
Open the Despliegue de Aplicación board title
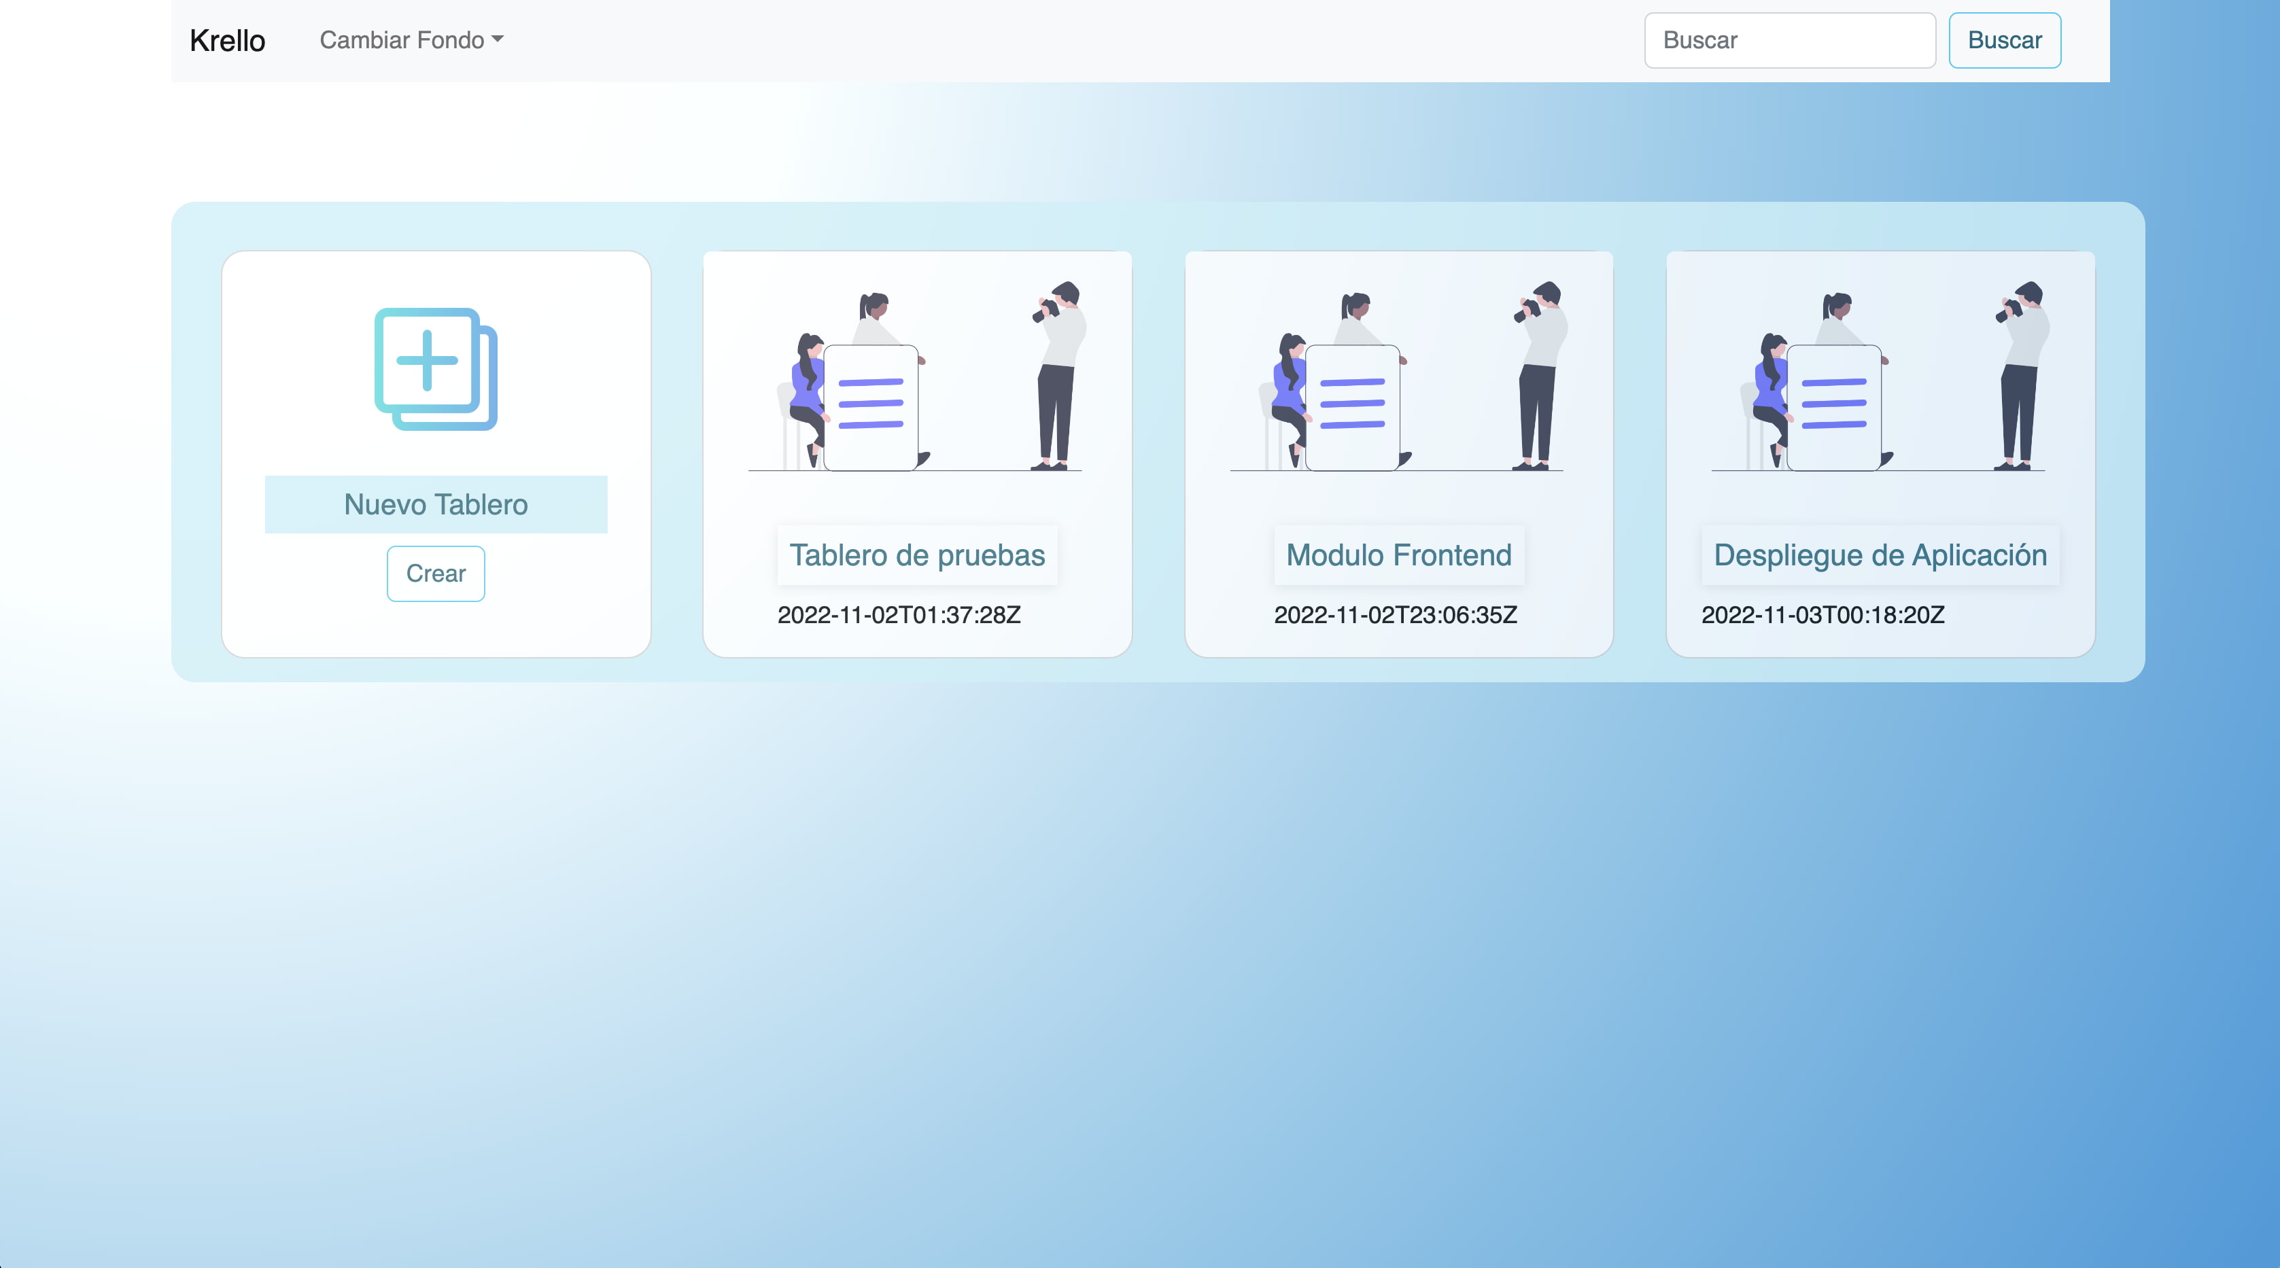point(1879,554)
